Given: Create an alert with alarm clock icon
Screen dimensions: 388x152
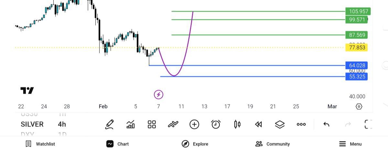Looking at the screenshot, I should [x=216, y=124].
